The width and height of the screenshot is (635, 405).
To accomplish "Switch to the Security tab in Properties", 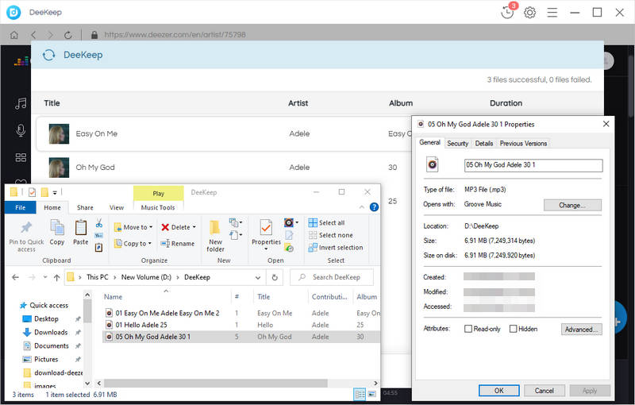I will coord(458,144).
